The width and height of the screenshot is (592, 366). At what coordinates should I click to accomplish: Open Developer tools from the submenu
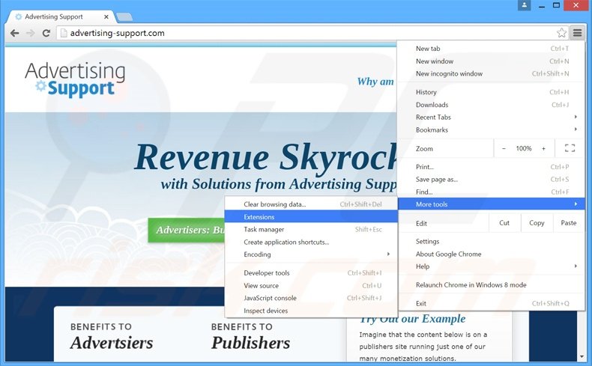coord(311,273)
